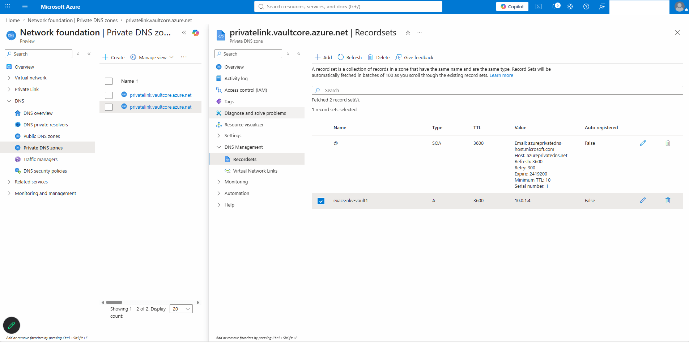
Task: Open Network foundation breadcrumb link
Action: [x=73, y=21]
